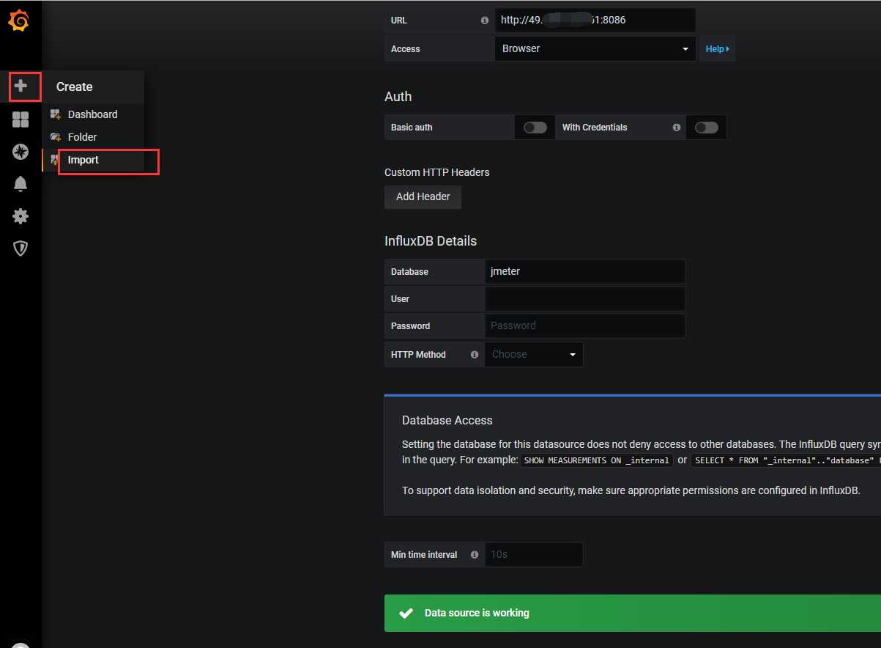Open the HTTP Method Choose dropdown
Screen dimensions: 881x648
tap(534, 355)
